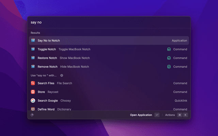Click the Toggle Notch command icon
The width and height of the screenshot is (218, 136).
coord(33,49)
